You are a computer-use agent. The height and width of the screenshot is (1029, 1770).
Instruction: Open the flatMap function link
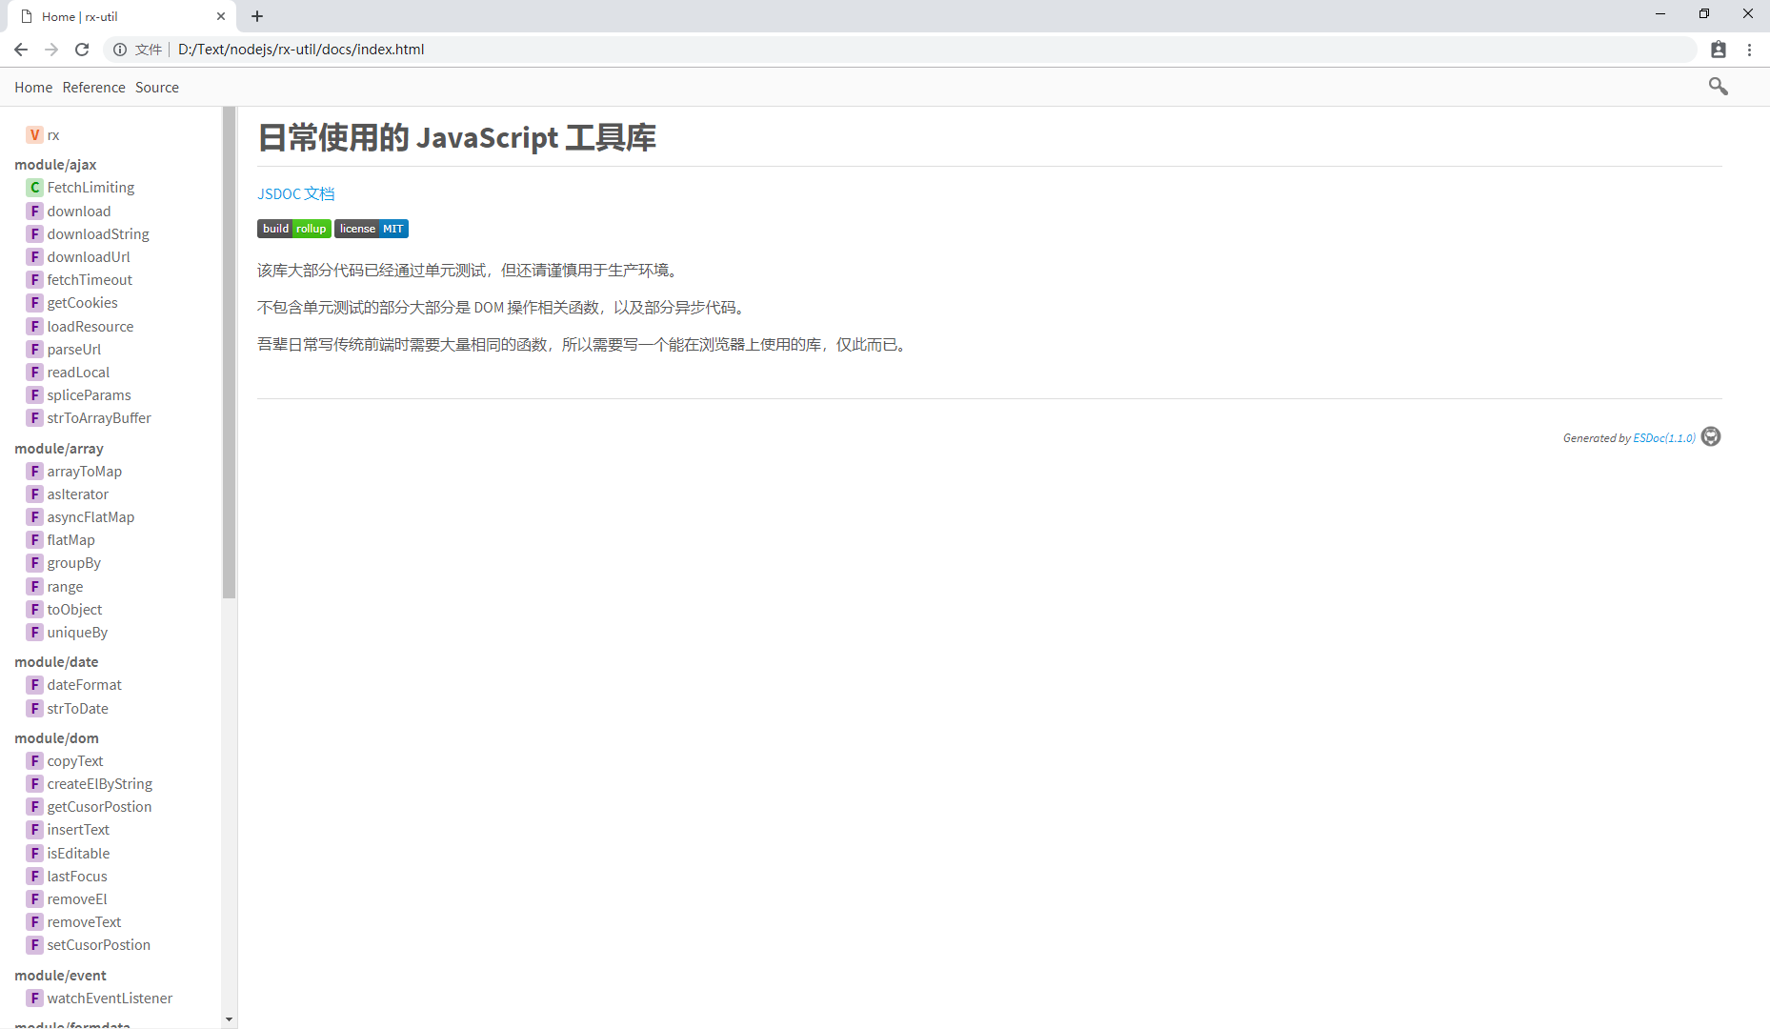71,540
